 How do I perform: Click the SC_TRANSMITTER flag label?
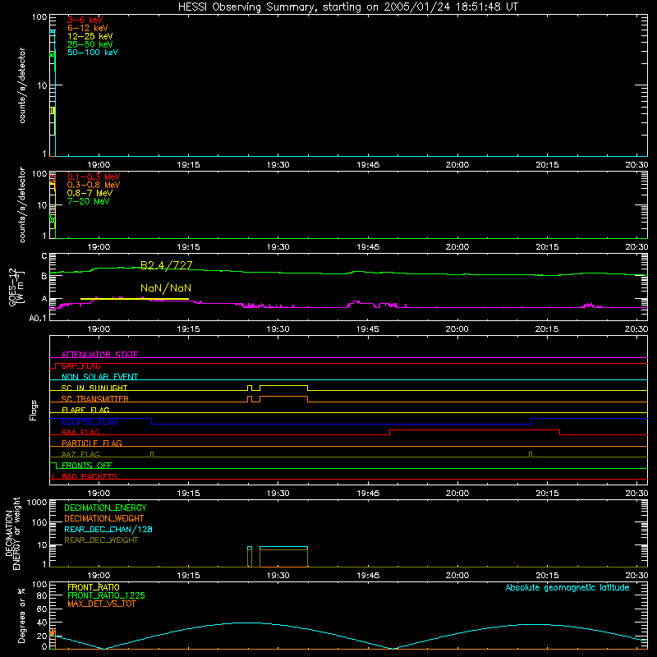(x=95, y=399)
